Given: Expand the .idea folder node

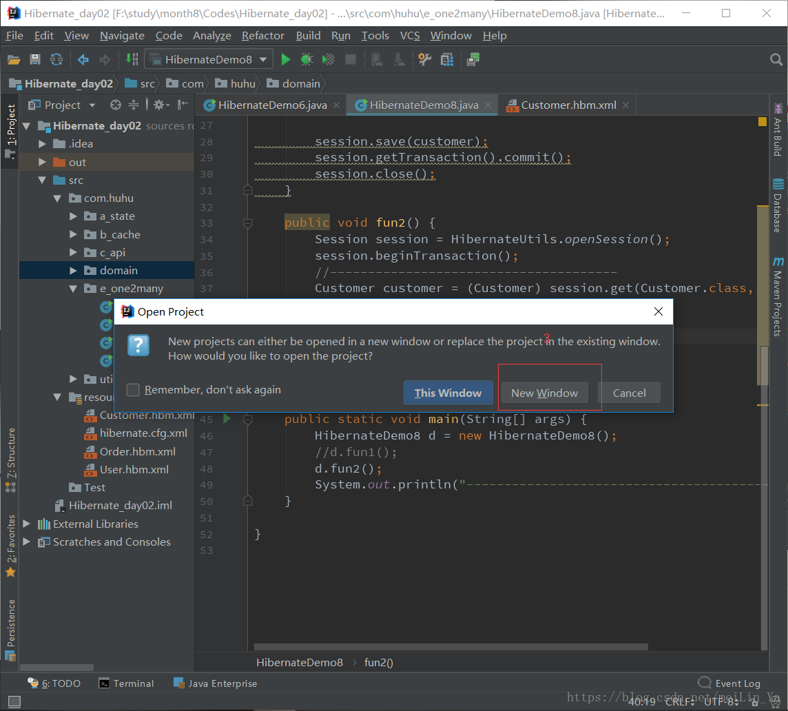Looking at the screenshot, I should pos(42,144).
